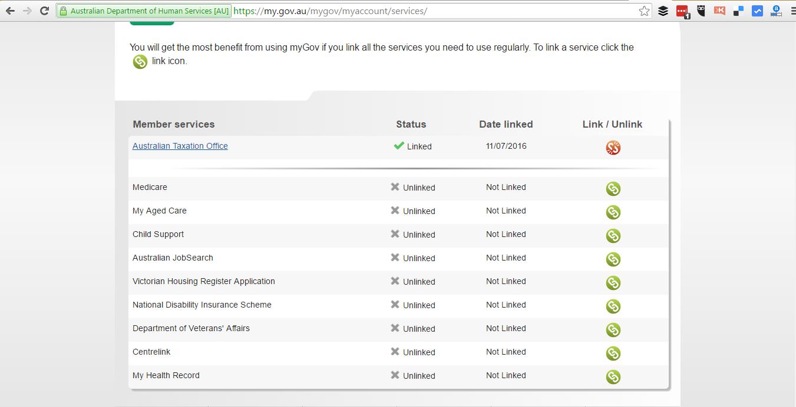Viewport: 796px width, 407px height.
Task: Open the Delicious bookmarks extension
Action: [738, 11]
